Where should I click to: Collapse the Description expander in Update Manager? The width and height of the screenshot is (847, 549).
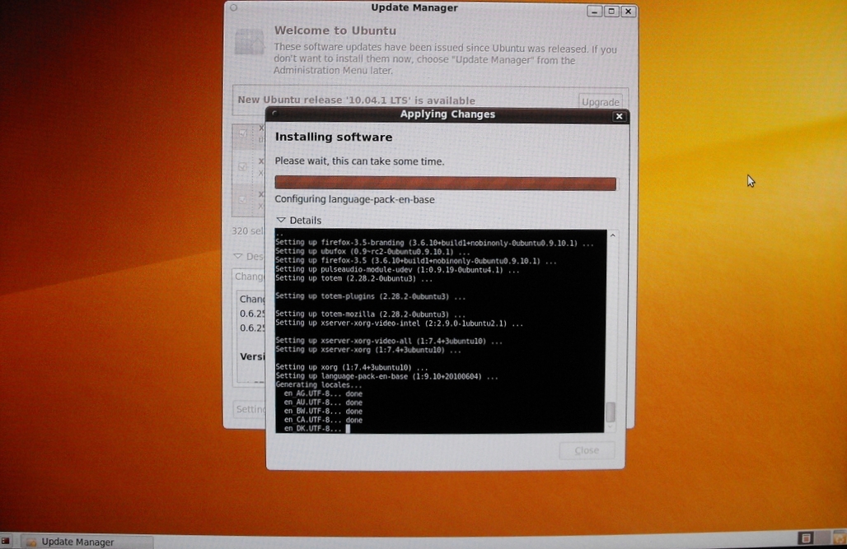238,257
